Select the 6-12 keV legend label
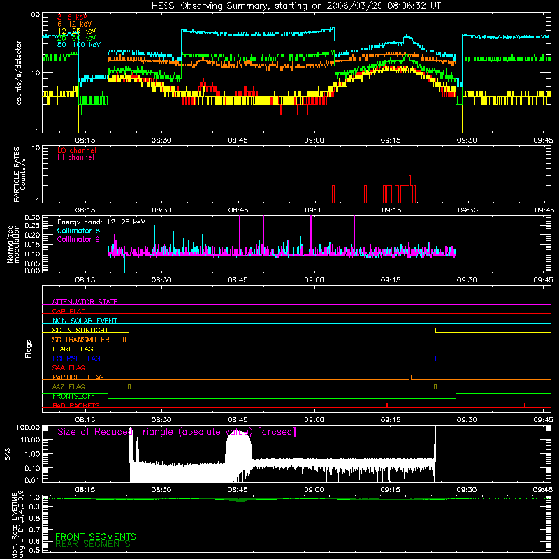The width and height of the screenshot is (559, 559). pos(74,24)
